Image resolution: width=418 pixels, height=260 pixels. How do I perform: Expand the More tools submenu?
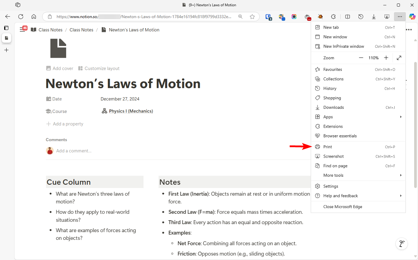coord(333,175)
